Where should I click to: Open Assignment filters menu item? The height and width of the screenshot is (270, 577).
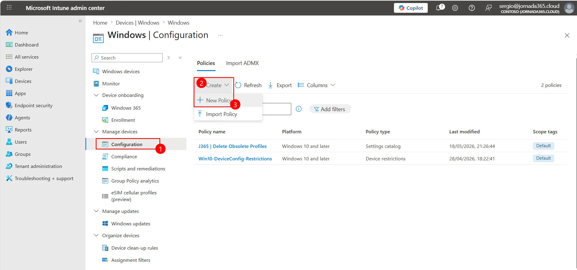point(131,260)
